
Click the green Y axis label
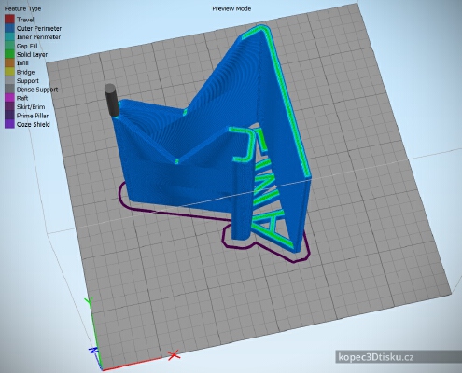[x=90, y=302]
